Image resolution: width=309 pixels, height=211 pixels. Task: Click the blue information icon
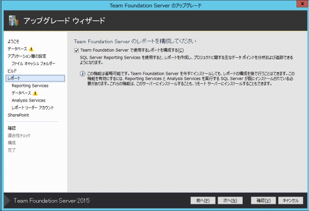(83, 74)
